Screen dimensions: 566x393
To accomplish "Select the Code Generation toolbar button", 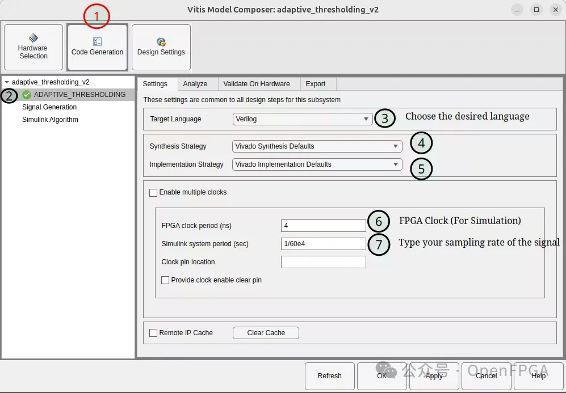I will [97, 47].
